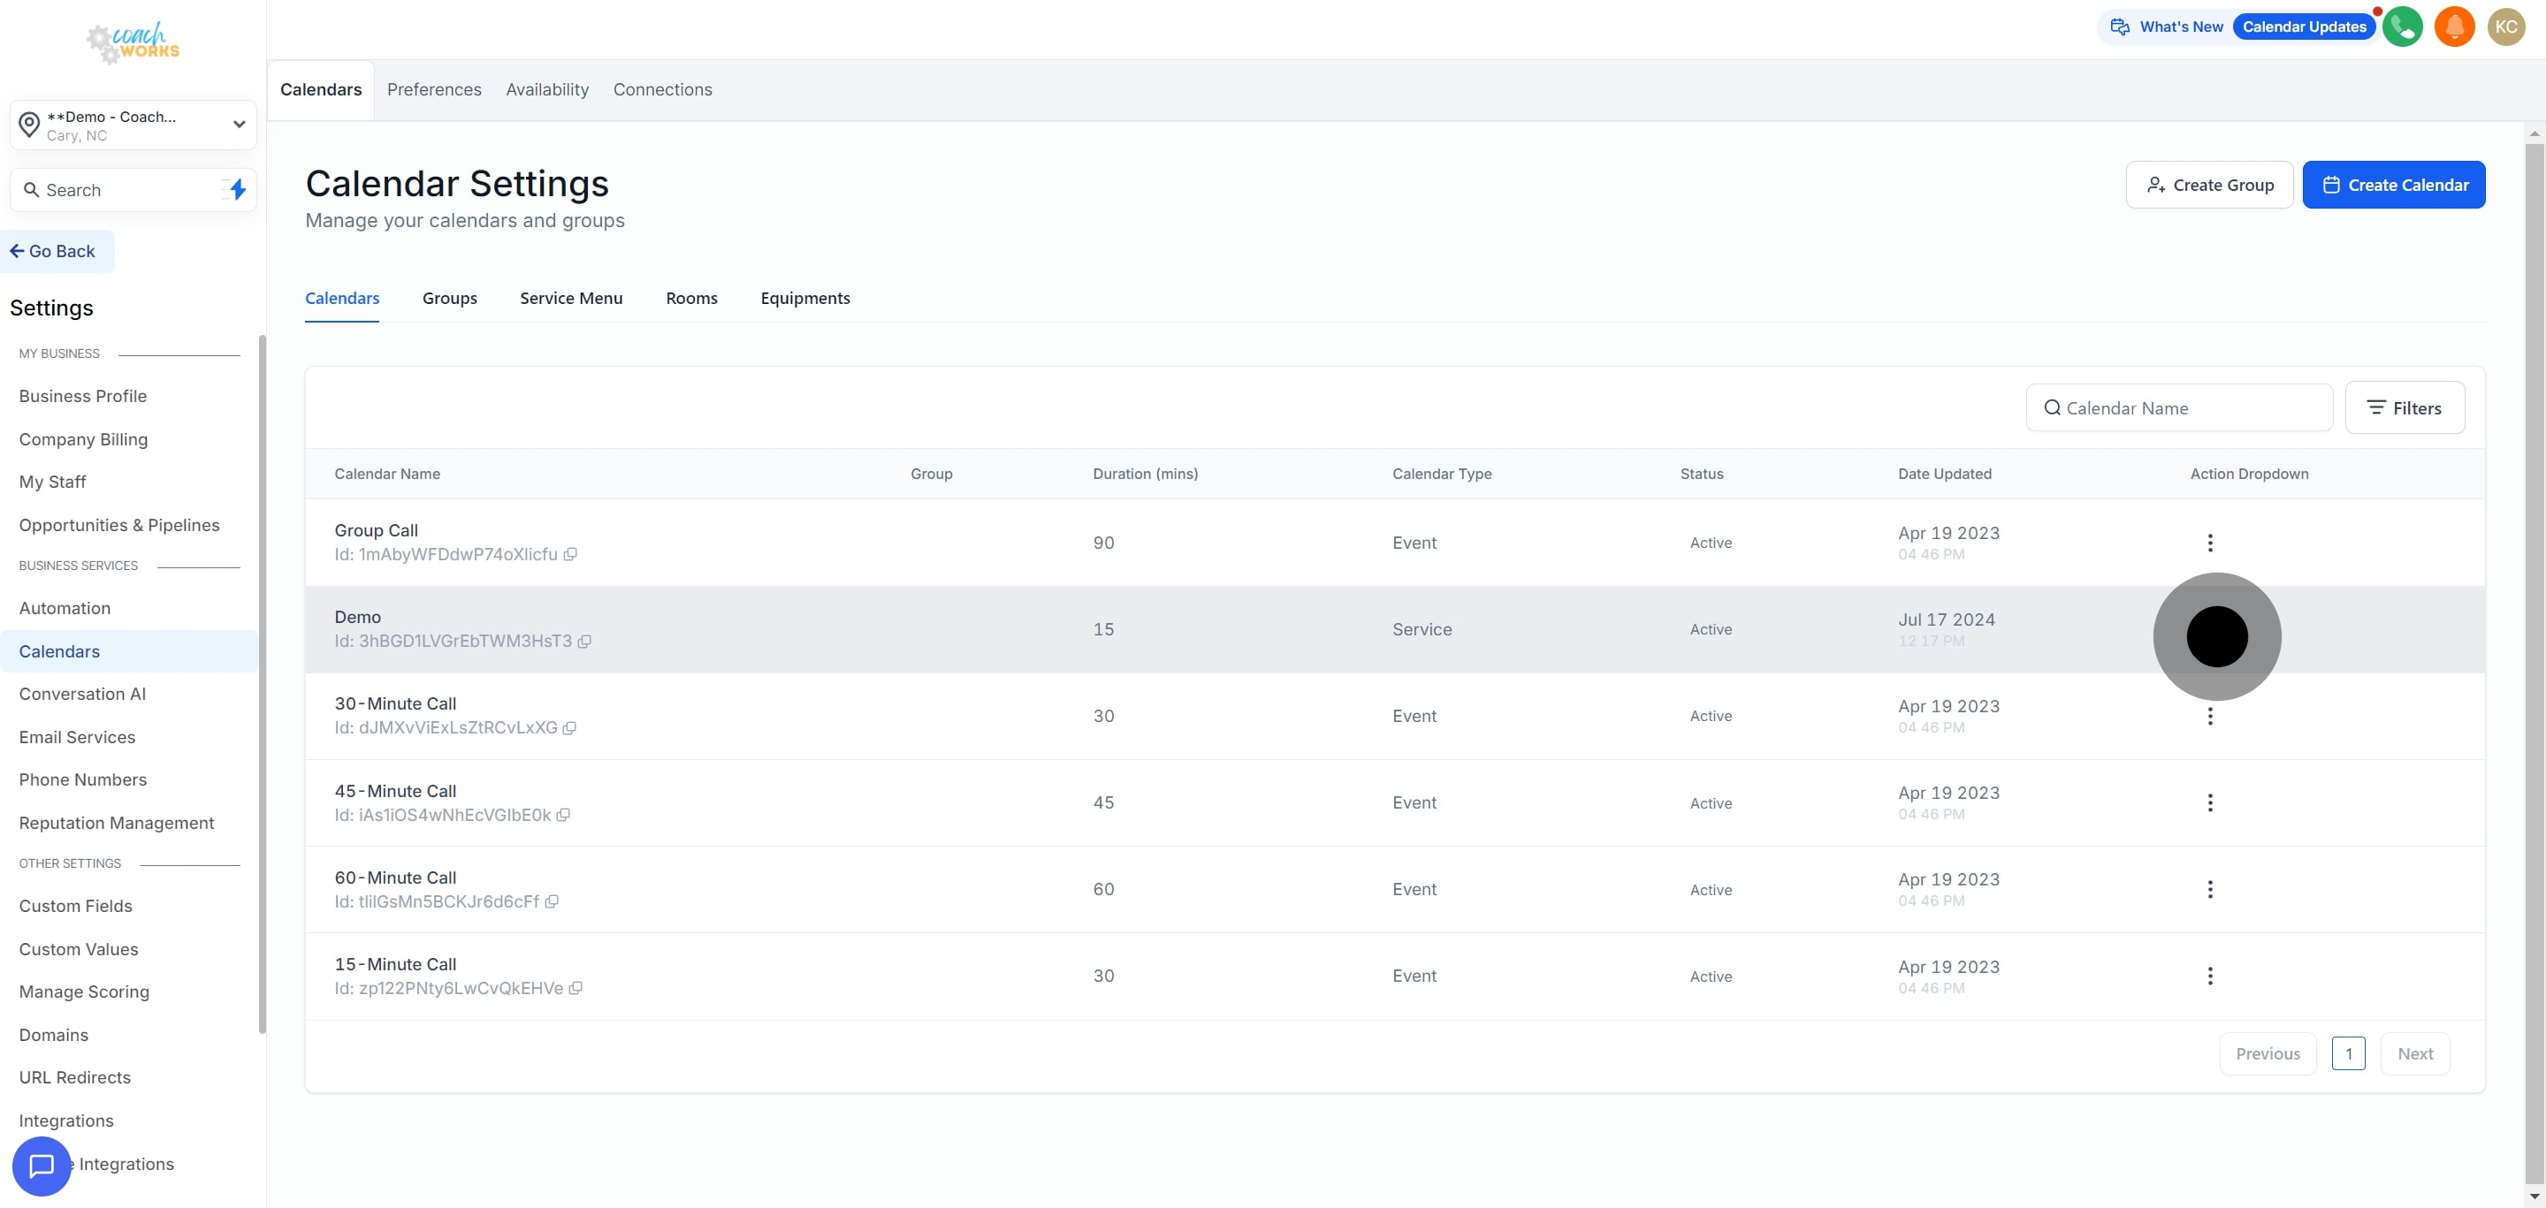Open the Availability top tab
Screen dimensions: 2546x1208
click(546, 90)
